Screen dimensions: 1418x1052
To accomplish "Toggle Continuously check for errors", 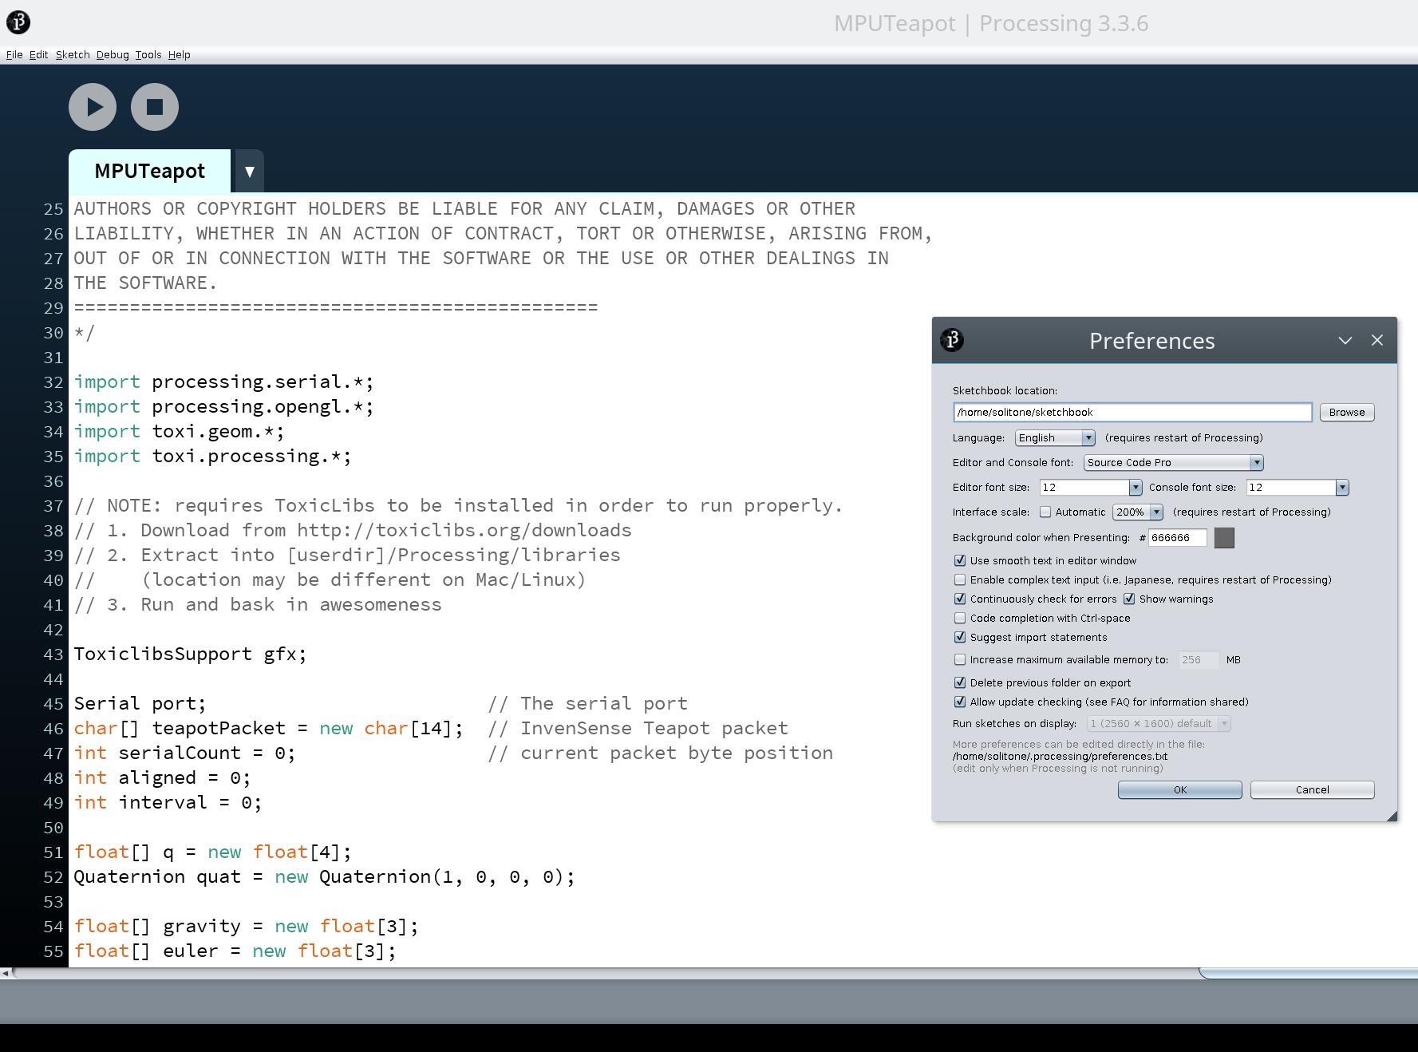I will click(x=960, y=599).
